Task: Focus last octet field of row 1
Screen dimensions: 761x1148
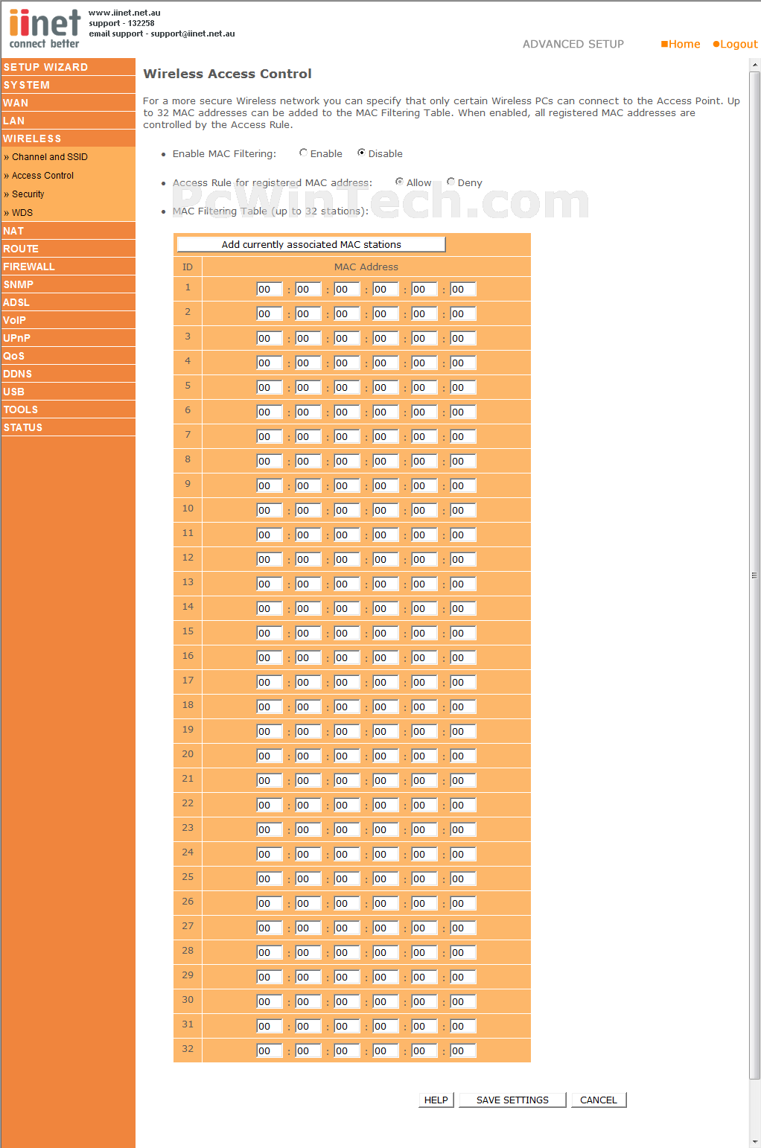Action: tap(462, 289)
